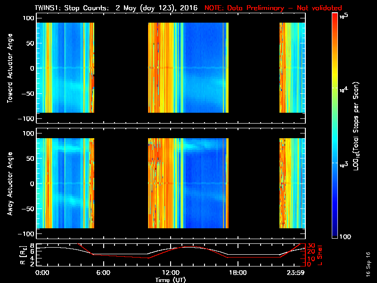
Task: Click the 50 tick on Toward Actuator axis
Action: [30, 43]
